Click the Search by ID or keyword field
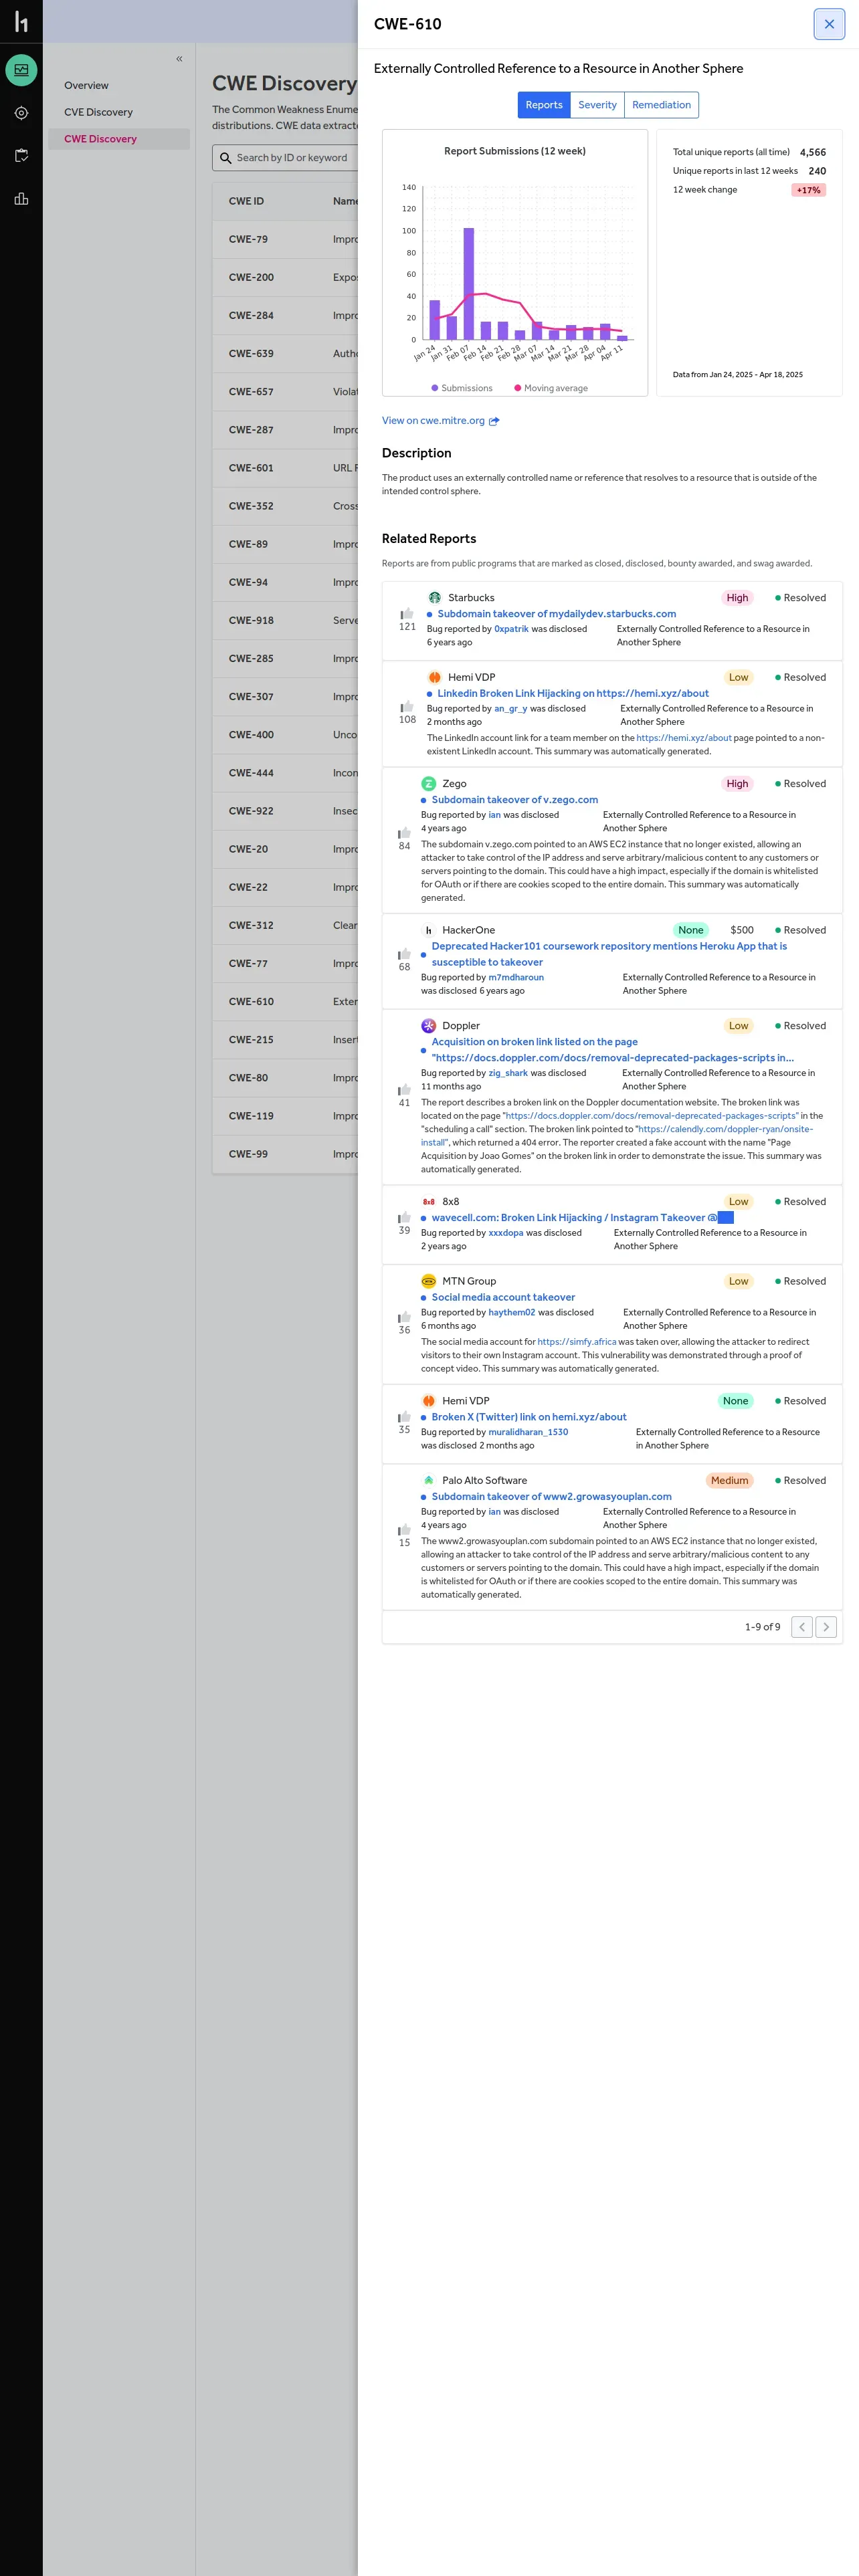This screenshot has width=859, height=2576. tap(291, 158)
